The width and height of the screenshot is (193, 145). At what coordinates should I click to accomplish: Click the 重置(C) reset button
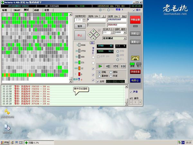[135, 42]
